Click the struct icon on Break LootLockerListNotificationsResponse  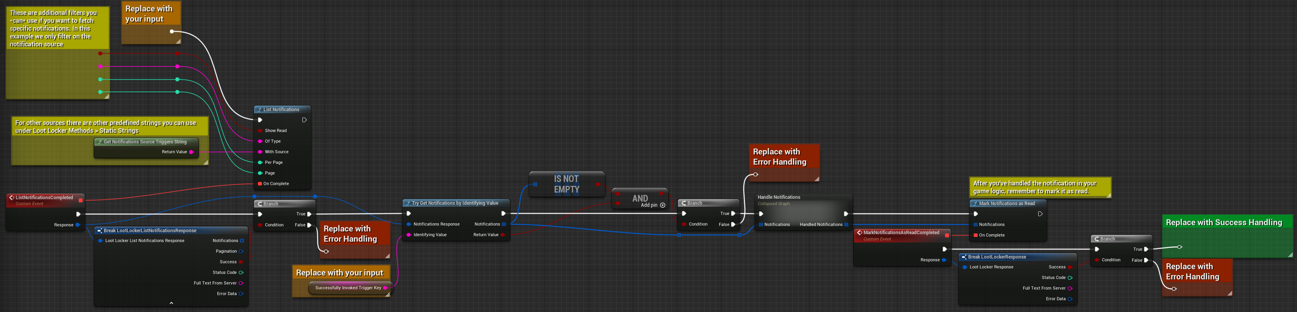99,231
